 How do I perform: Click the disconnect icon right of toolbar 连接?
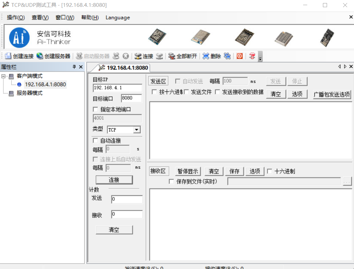point(159,56)
